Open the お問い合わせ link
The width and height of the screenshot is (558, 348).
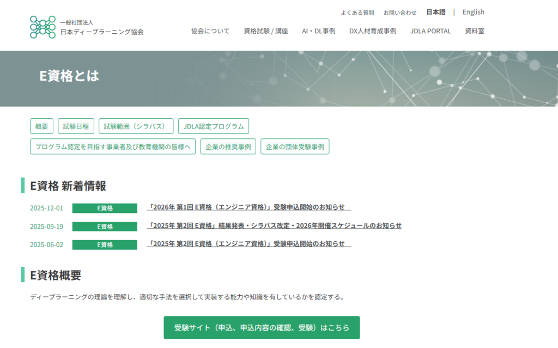tap(399, 13)
